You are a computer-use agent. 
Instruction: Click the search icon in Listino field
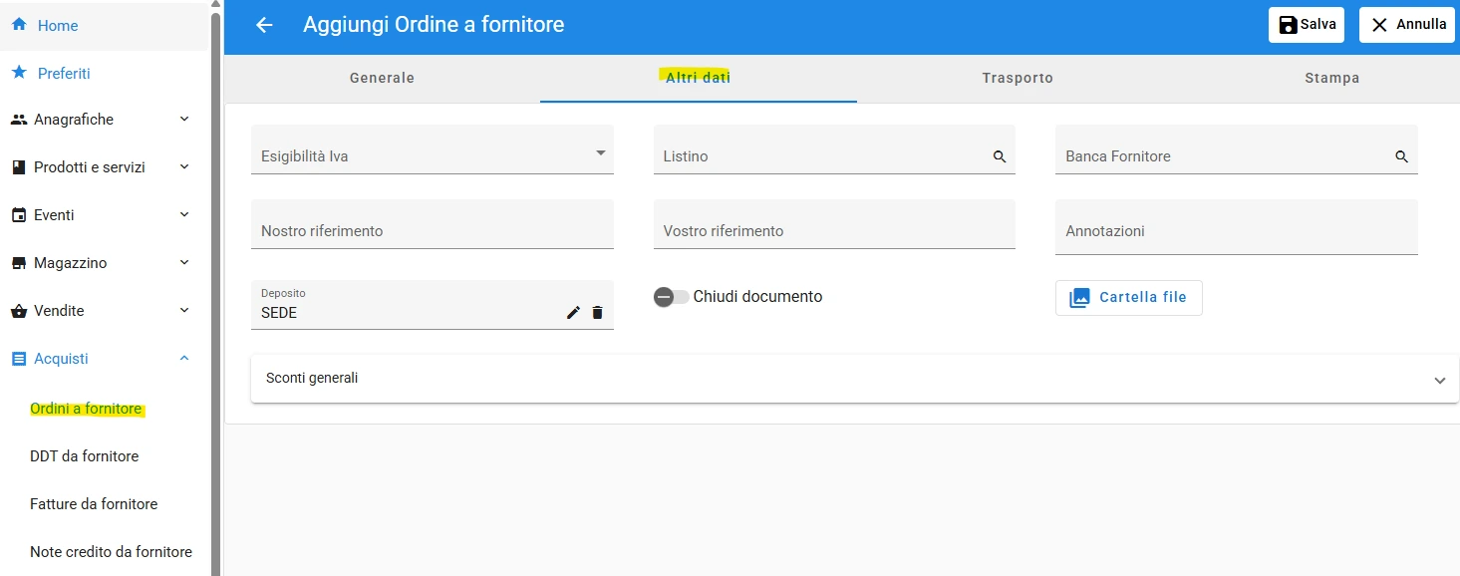pyautogui.click(x=1000, y=156)
